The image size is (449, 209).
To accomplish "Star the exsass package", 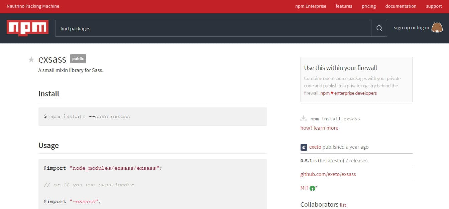I will tap(31, 60).
